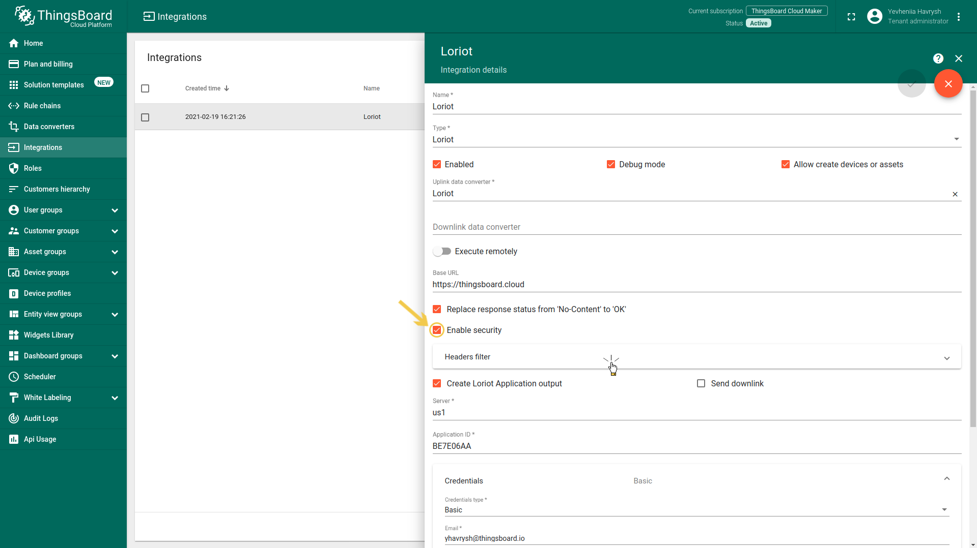Go to Rule chains page
This screenshot has height=548, width=977.
point(42,106)
